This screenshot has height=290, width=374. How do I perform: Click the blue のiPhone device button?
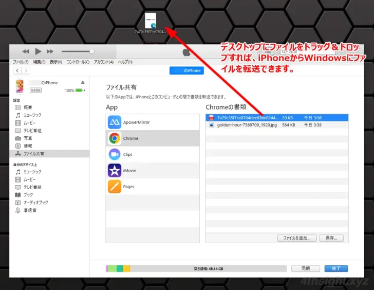click(x=186, y=70)
